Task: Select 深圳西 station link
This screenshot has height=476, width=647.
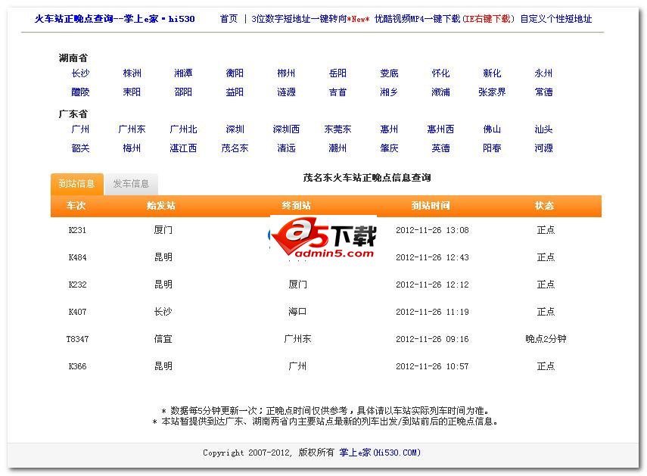Action: click(x=286, y=129)
